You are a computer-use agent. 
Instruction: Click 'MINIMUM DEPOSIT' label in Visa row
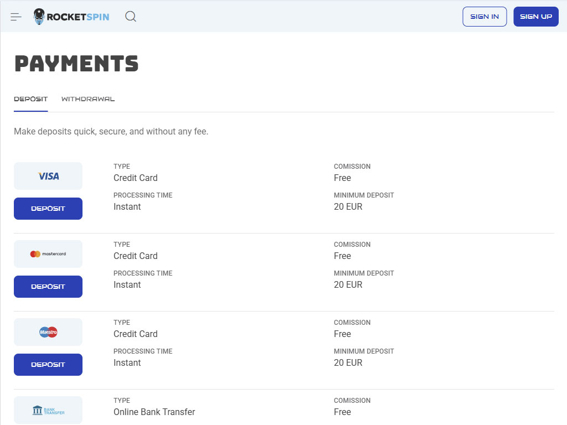(x=364, y=195)
